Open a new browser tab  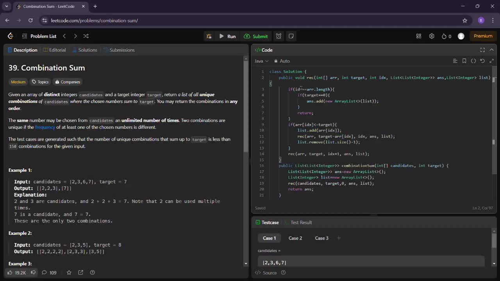pos(95,6)
